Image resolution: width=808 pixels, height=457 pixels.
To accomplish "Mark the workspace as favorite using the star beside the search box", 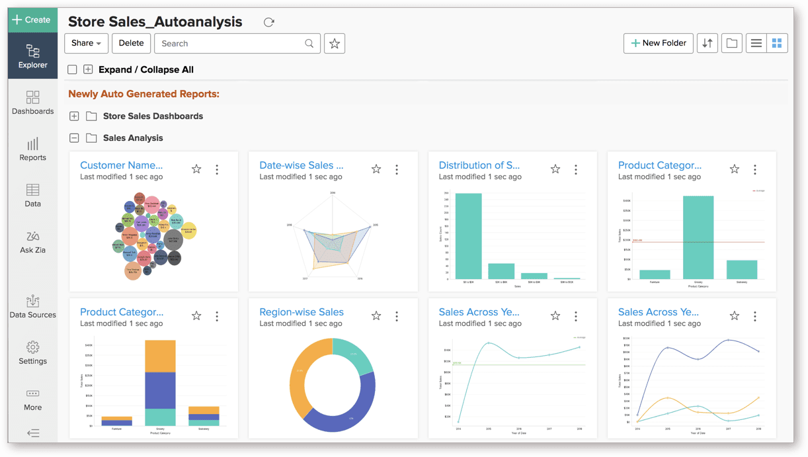I will point(335,43).
